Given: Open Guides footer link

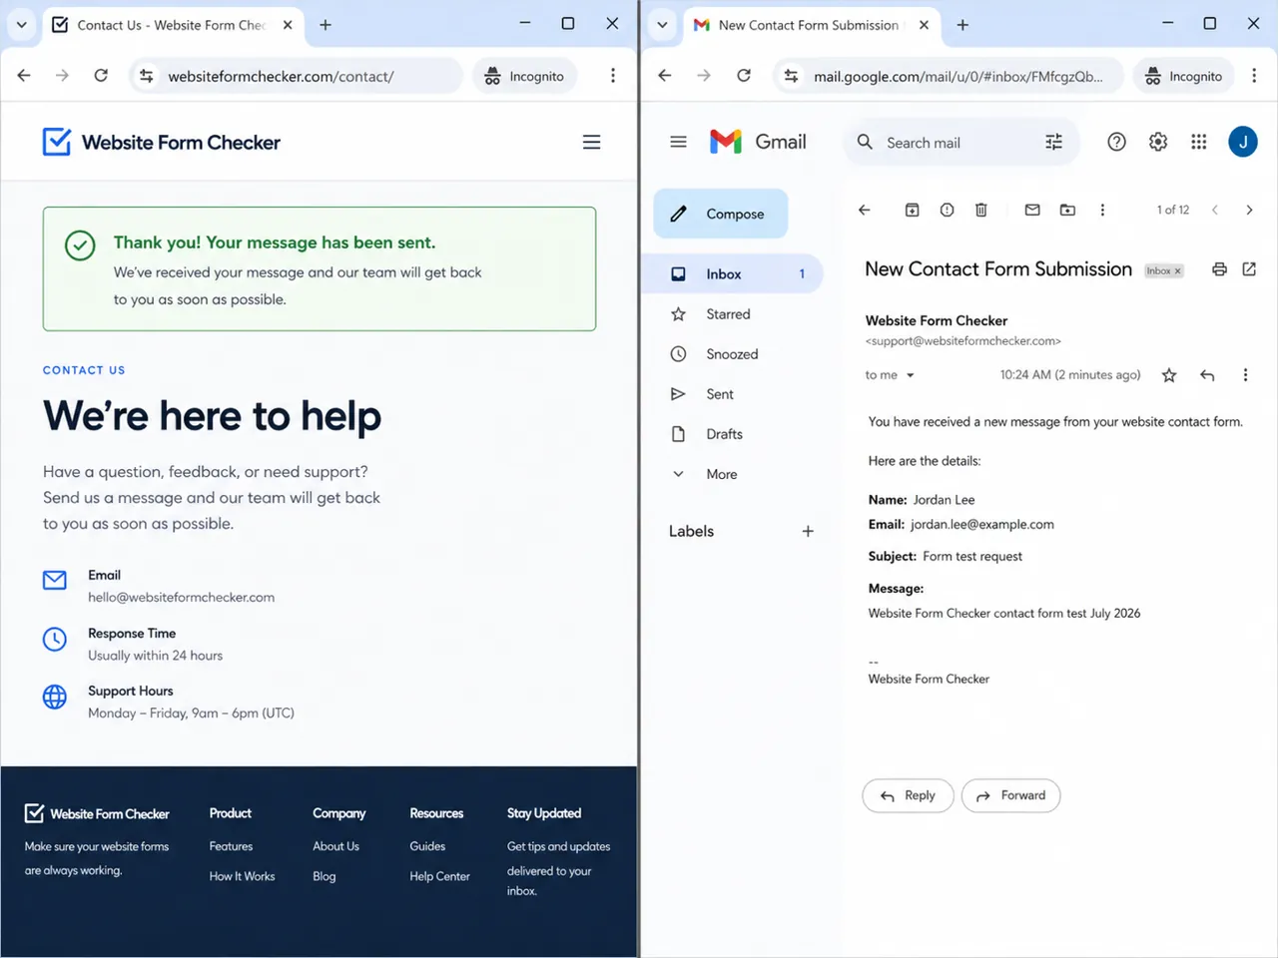Looking at the screenshot, I should [x=427, y=846].
